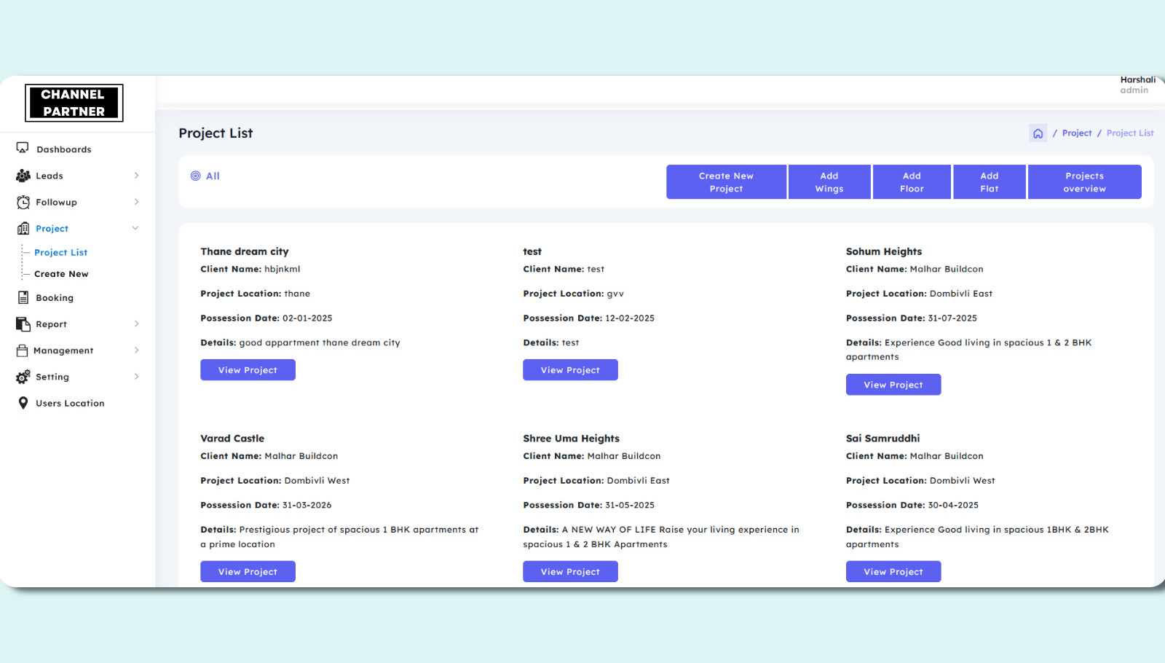1165x663 pixels.
Task: Click the Report file icon
Action: [x=23, y=324]
